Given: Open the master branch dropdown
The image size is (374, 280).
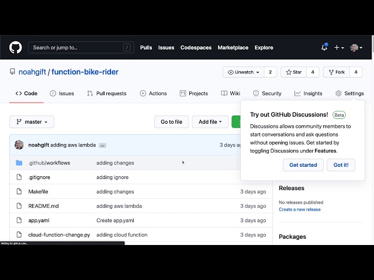Looking at the screenshot, I should click(x=32, y=122).
